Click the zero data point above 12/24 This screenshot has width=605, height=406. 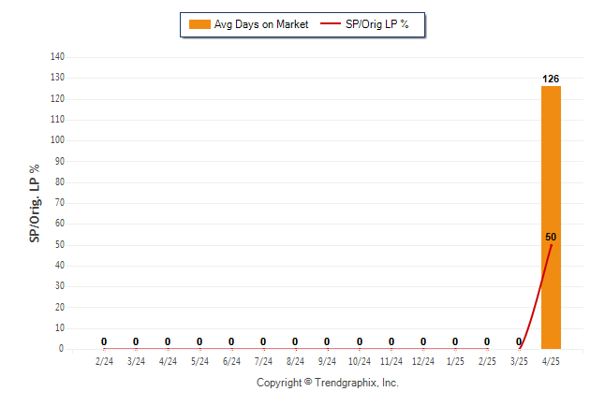click(423, 341)
